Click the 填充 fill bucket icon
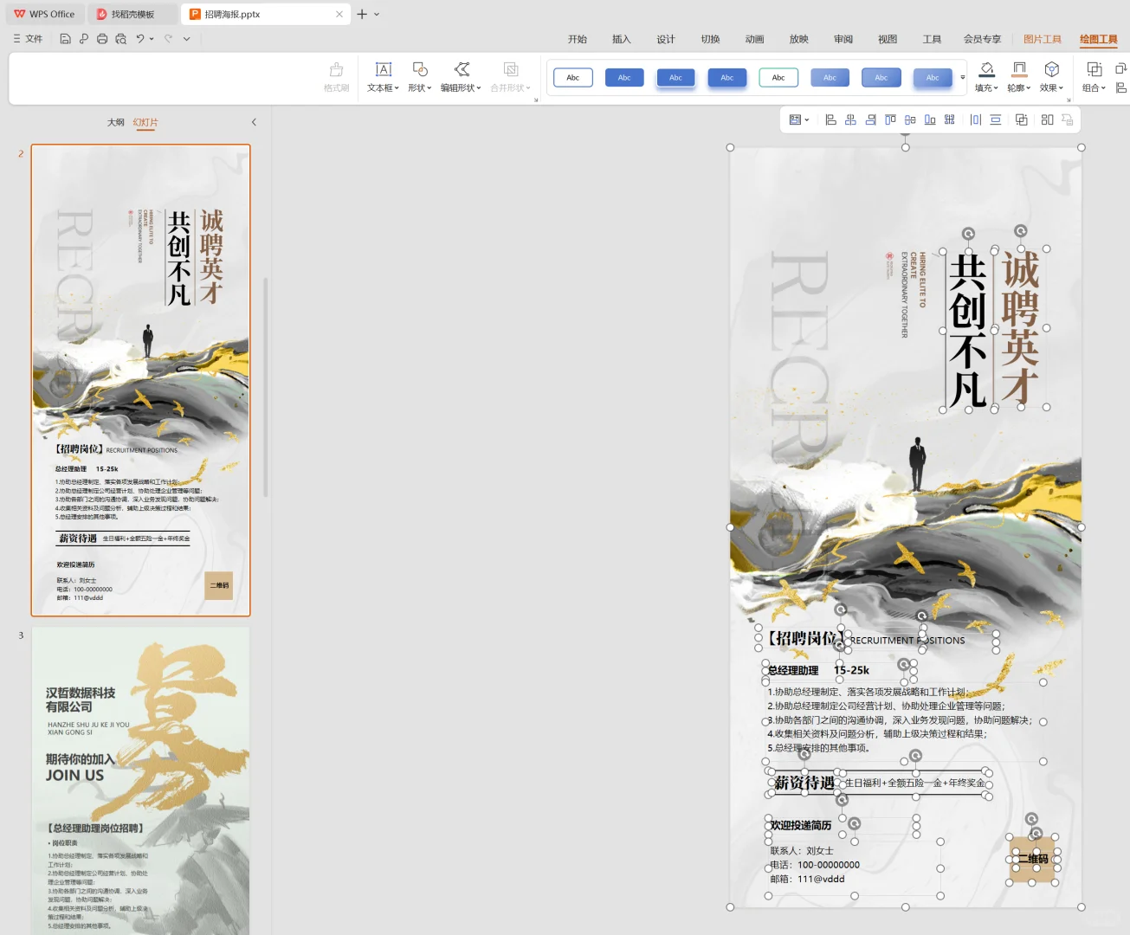The width and height of the screenshot is (1130, 935). 986,69
